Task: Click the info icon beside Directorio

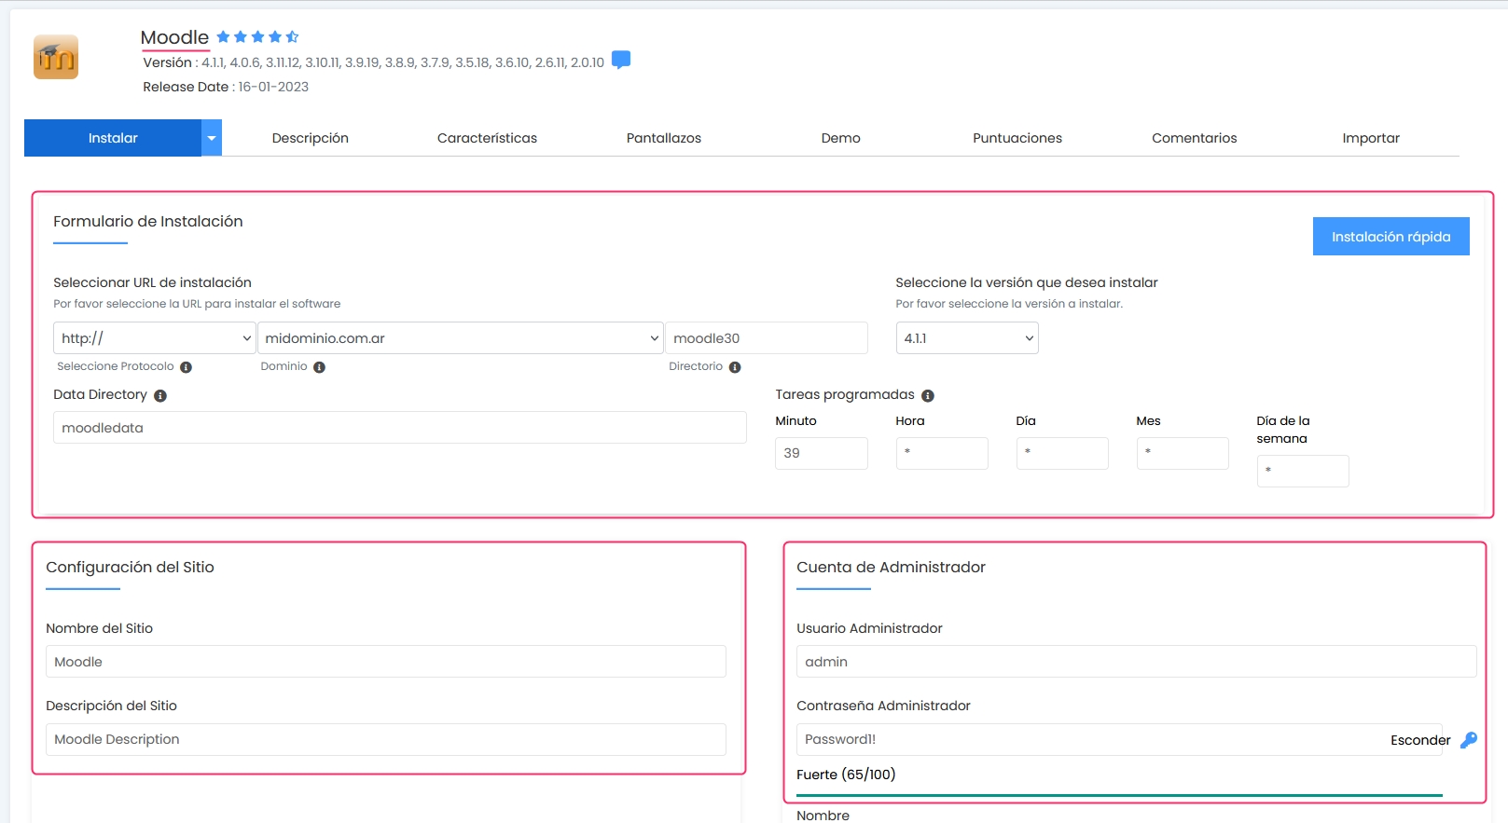Action: pos(735,367)
